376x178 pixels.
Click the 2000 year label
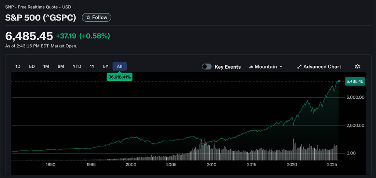[131, 165]
